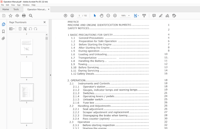This screenshot has height=129, width=200.
Task: Open the Window menu
Action: 26,5
